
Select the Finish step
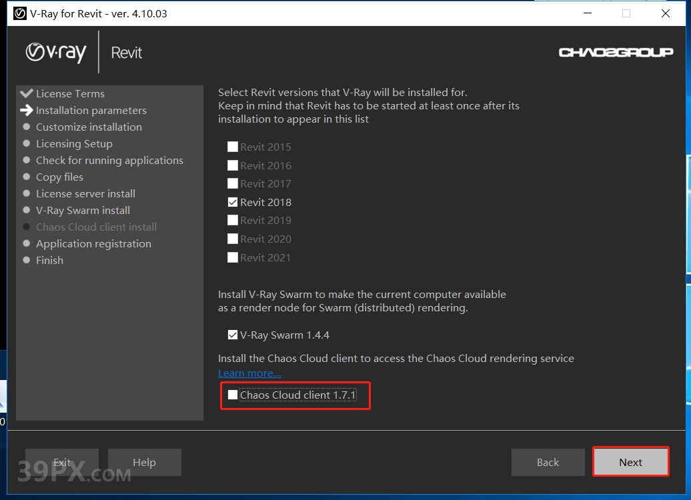49,261
